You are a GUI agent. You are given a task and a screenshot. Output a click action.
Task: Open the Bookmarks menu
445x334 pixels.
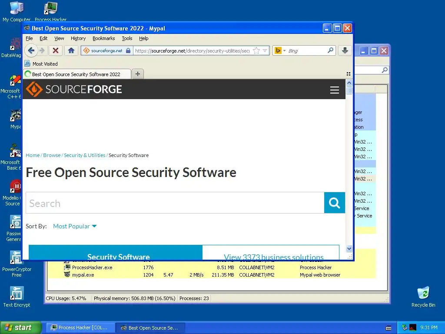103,38
